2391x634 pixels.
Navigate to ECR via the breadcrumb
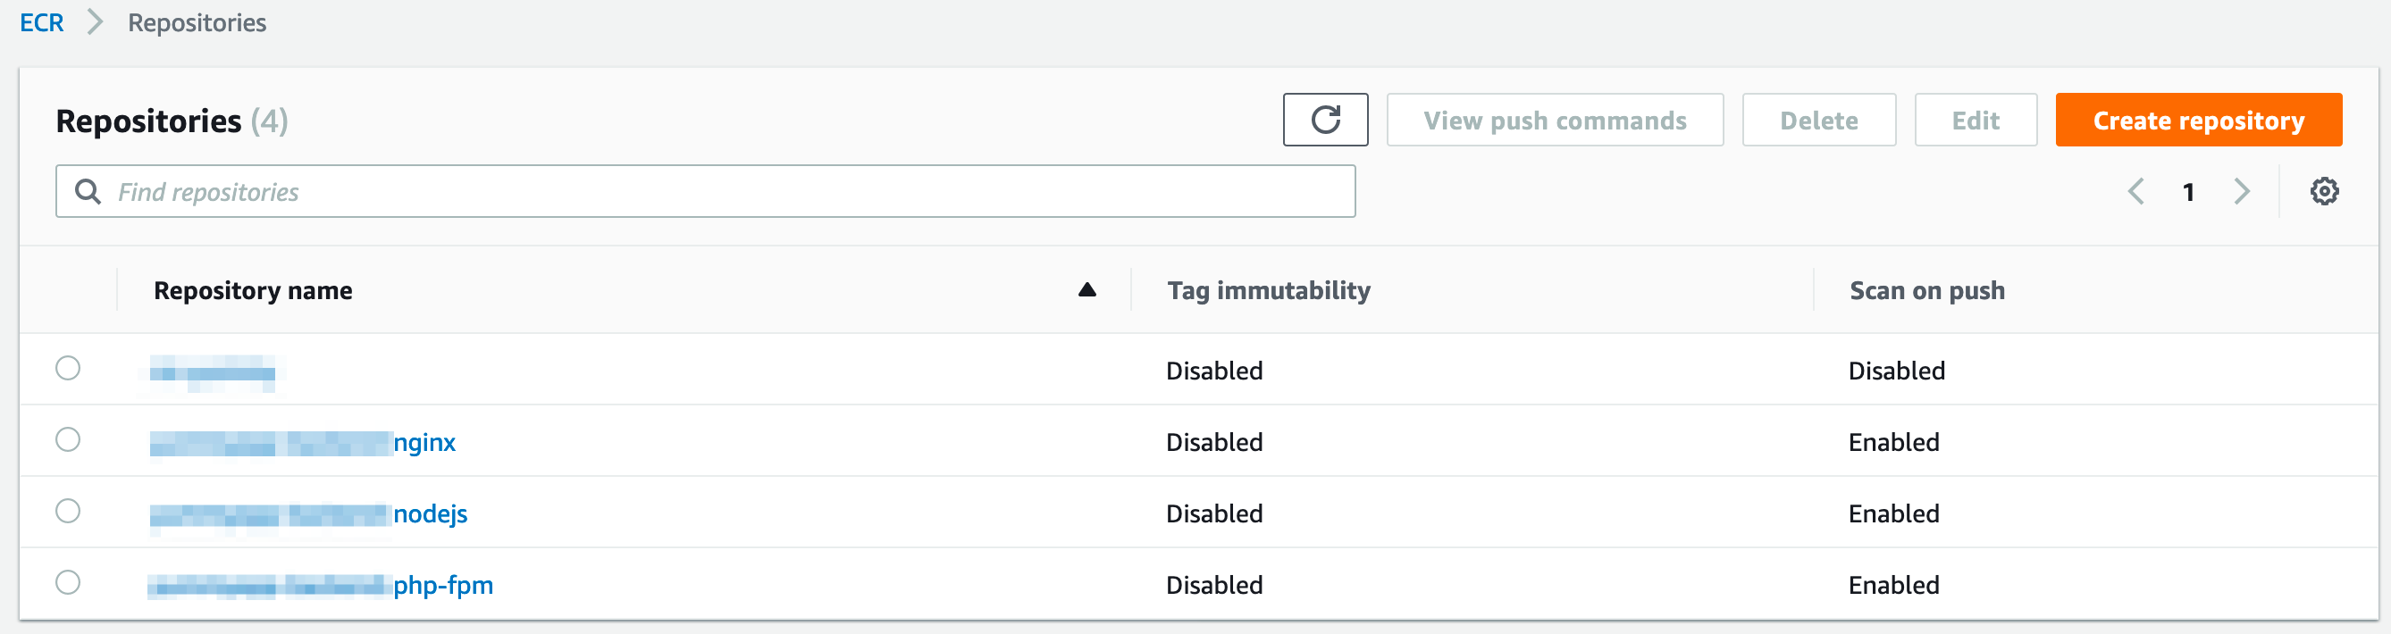click(42, 22)
